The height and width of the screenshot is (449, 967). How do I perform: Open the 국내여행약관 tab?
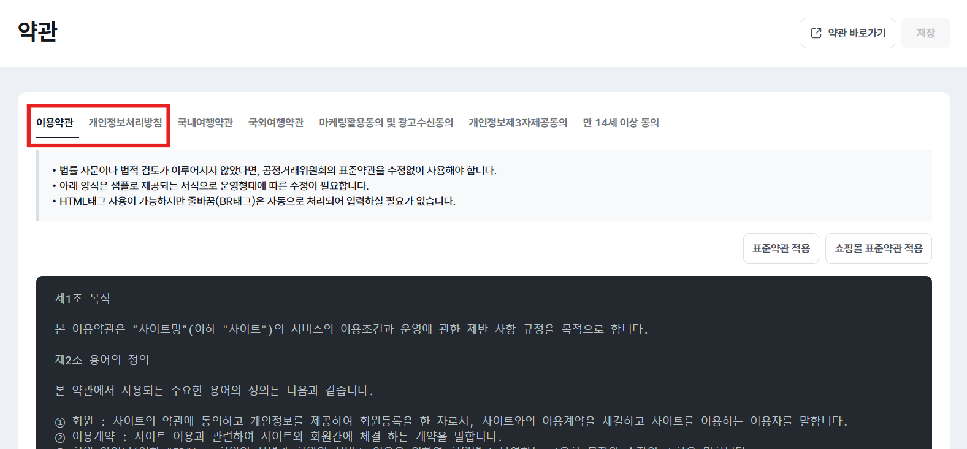(205, 123)
